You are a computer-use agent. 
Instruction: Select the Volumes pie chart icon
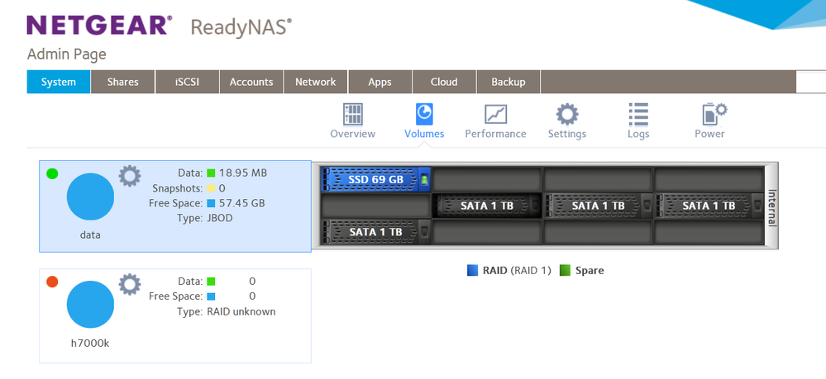424,114
